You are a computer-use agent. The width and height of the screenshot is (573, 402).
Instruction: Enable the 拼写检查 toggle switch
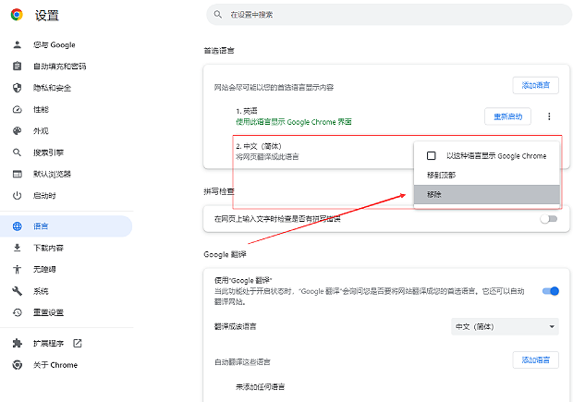coord(550,219)
